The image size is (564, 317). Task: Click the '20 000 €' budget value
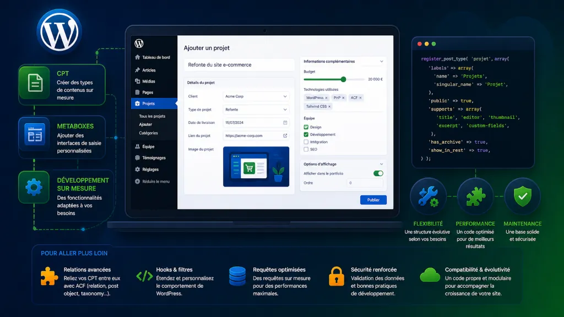coord(376,79)
